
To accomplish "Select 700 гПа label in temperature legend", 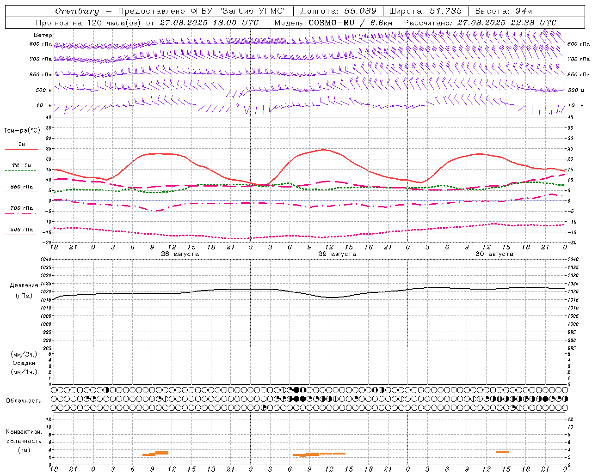I will [22, 208].
